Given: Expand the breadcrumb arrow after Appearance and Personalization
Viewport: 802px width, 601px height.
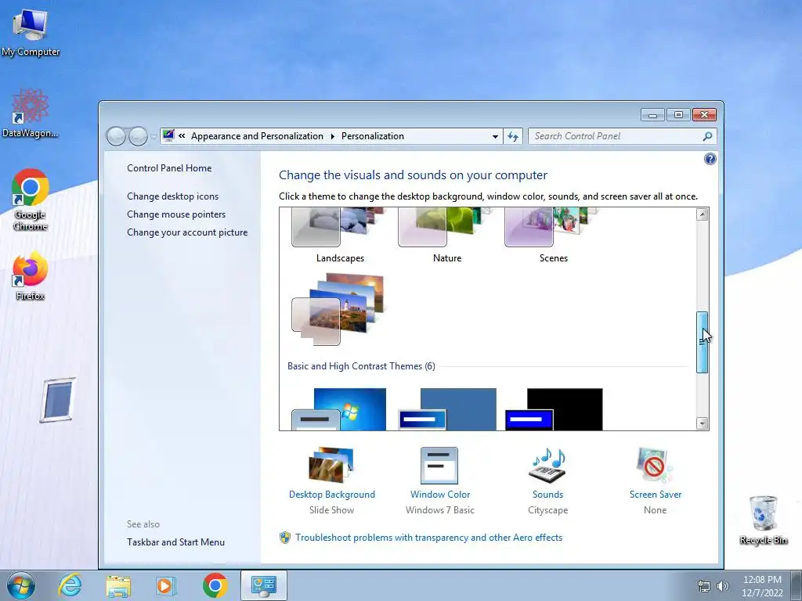Looking at the screenshot, I should [332, 136].
